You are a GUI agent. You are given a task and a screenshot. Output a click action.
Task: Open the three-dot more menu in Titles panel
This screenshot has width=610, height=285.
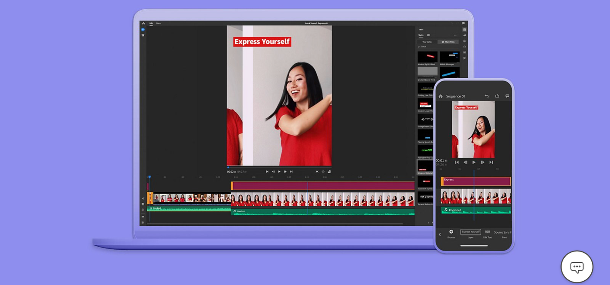pyautogui.click(x=455, y=35)
